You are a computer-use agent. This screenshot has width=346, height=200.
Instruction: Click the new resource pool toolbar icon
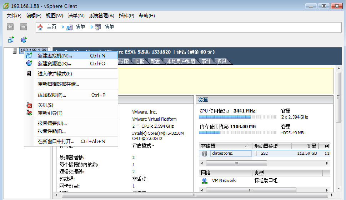click(24, 40)
